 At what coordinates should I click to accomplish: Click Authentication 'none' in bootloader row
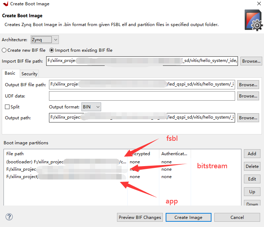coord(166,162)
